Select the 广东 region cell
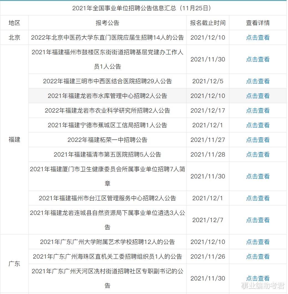This screenshot has width=288, height=294. pos(14,264)
